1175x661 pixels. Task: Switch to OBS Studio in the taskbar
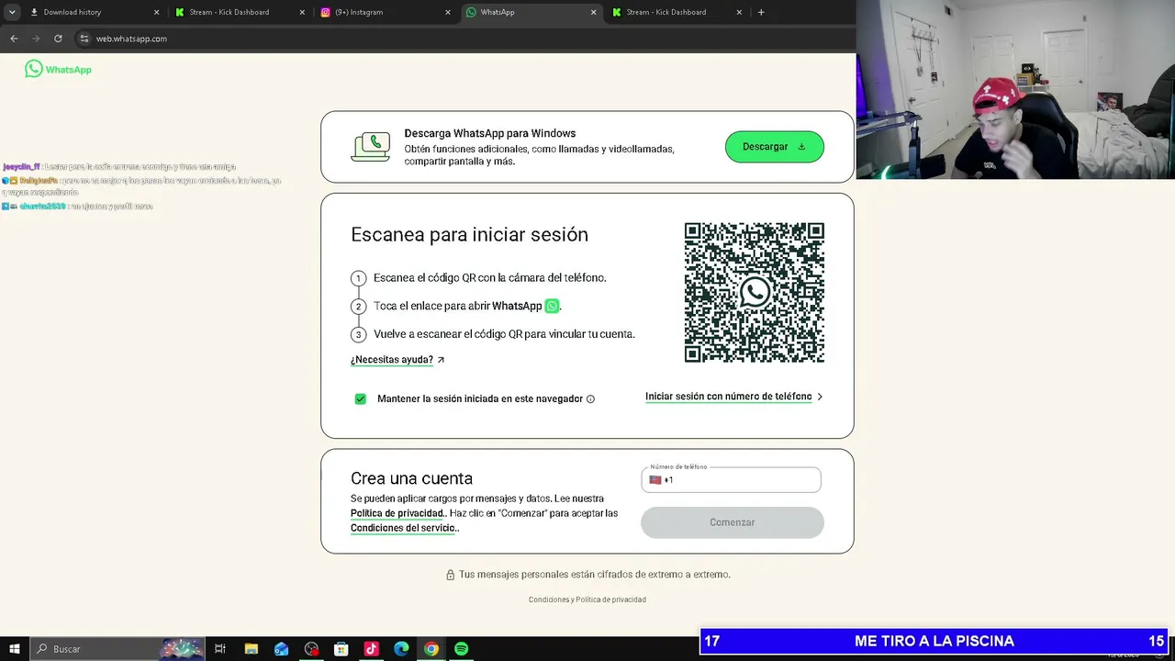coord(311,649)
